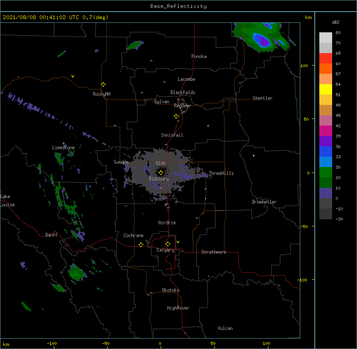Pick the bright yellow 51-54 dBZ legend swatch

[x=326, y=89]
